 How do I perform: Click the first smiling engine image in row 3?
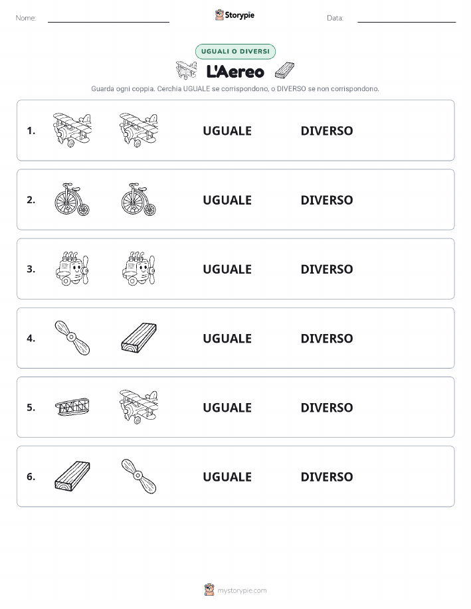point(72,268)
